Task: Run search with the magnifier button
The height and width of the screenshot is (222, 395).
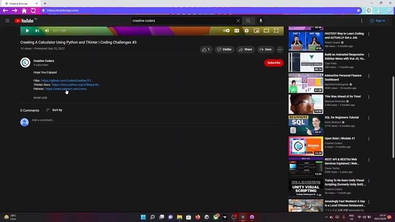Action: (248, 20)
